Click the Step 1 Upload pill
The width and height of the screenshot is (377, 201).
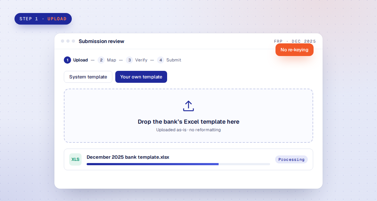coord(43,19)
